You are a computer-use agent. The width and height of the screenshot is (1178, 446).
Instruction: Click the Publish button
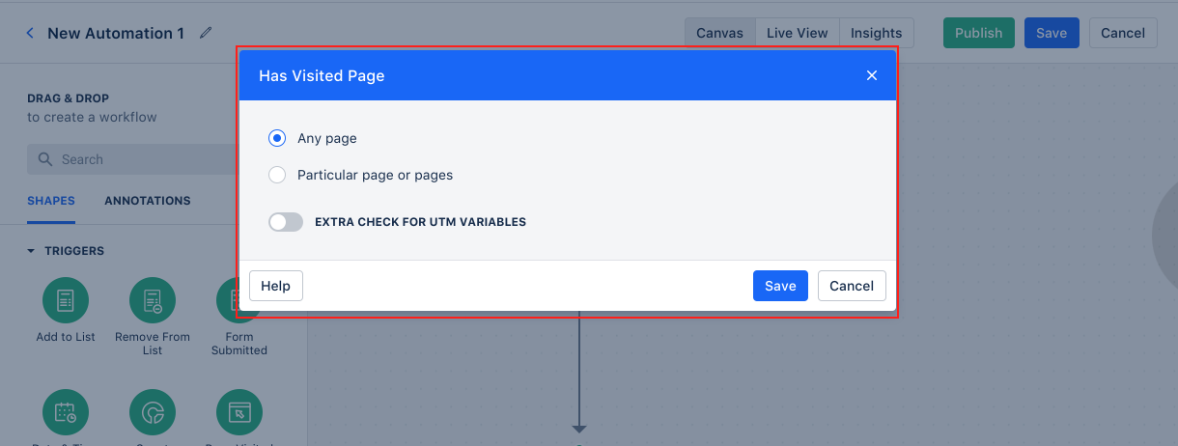tap(979, 33)
